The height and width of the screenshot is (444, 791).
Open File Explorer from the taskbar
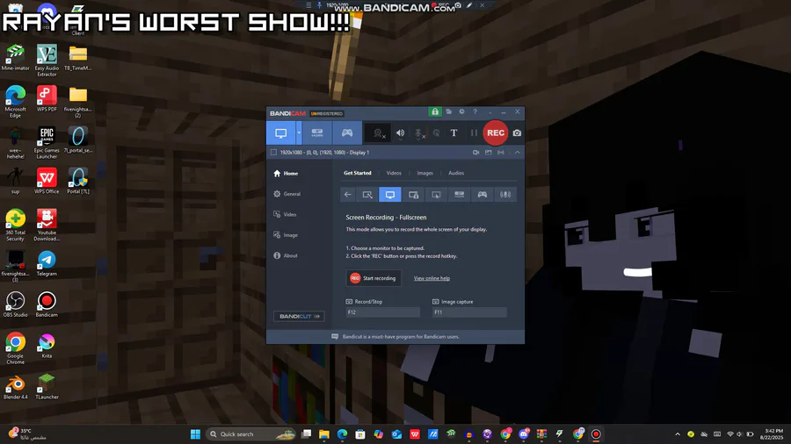323,434
